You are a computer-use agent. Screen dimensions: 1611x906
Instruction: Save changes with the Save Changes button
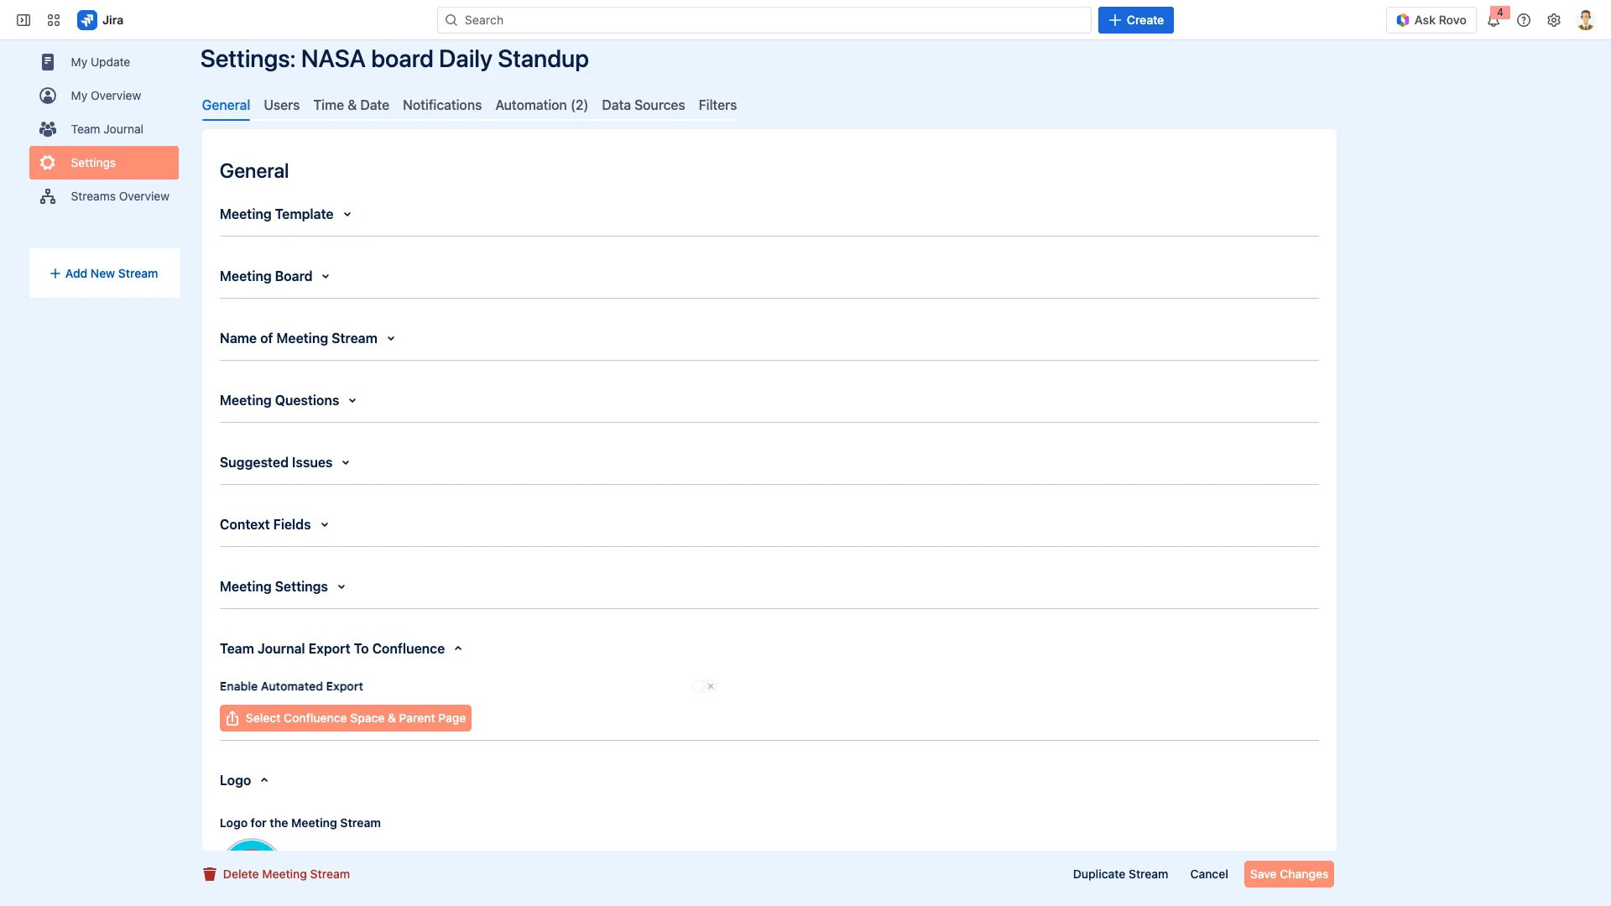1289,874
